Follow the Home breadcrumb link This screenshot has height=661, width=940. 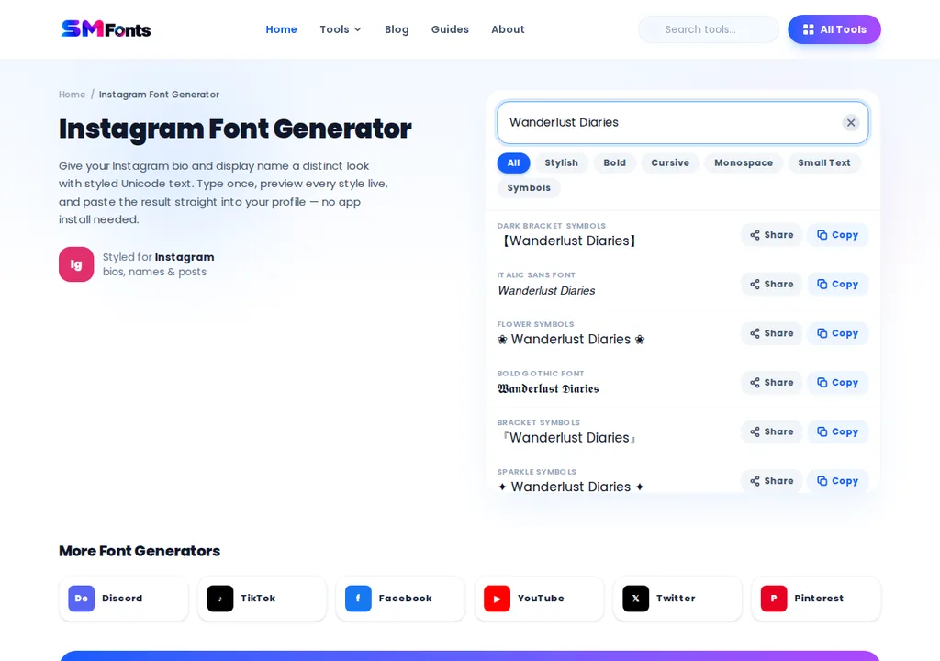point(72,95)
